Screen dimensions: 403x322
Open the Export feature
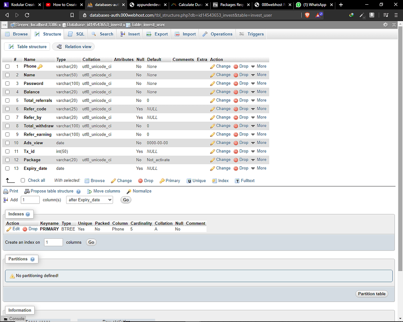tap(157, 34)
